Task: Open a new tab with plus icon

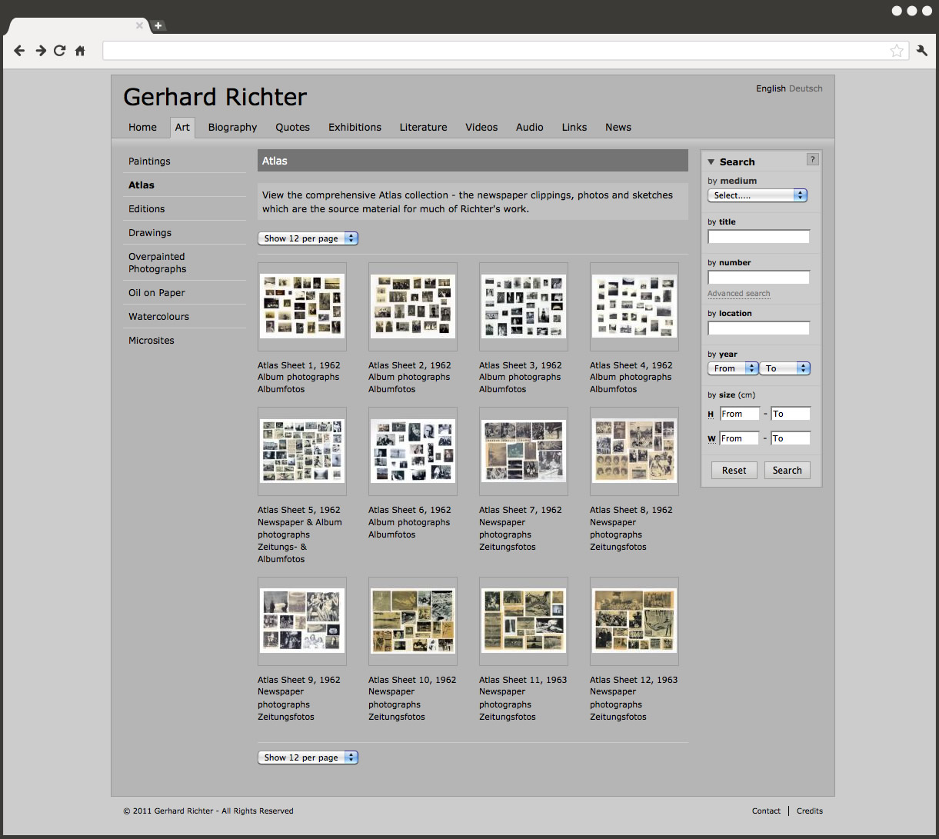Action: (158, 25)
